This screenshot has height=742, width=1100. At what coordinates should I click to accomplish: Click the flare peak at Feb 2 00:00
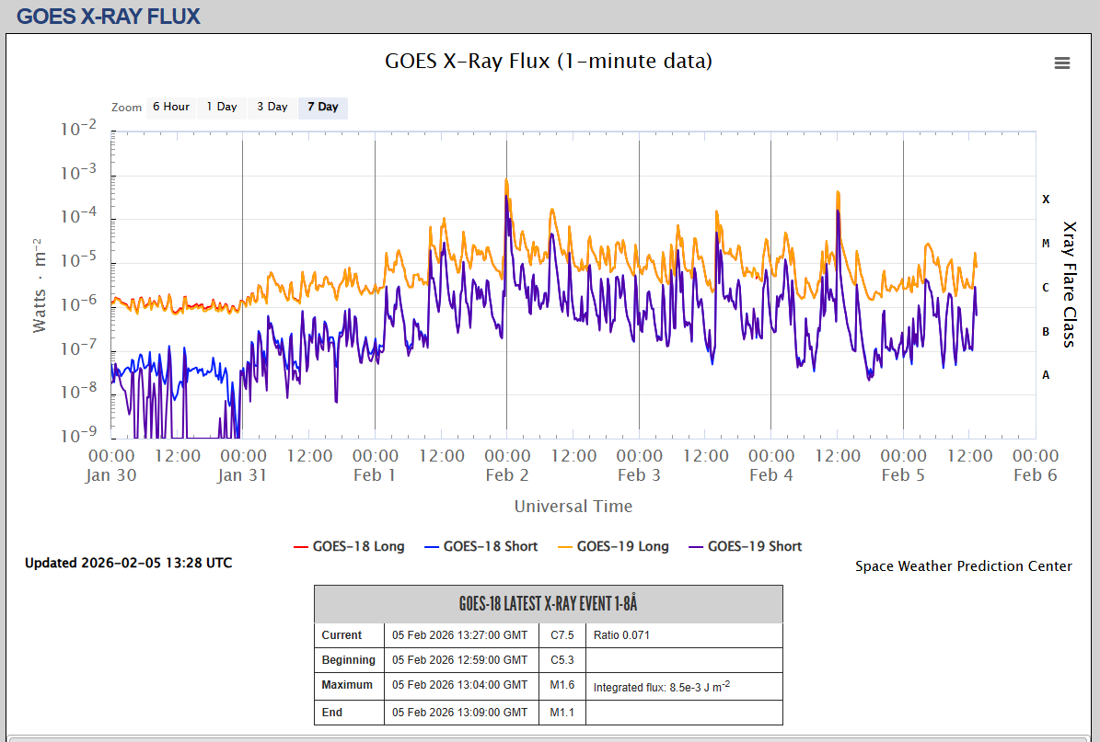(506, 182)
